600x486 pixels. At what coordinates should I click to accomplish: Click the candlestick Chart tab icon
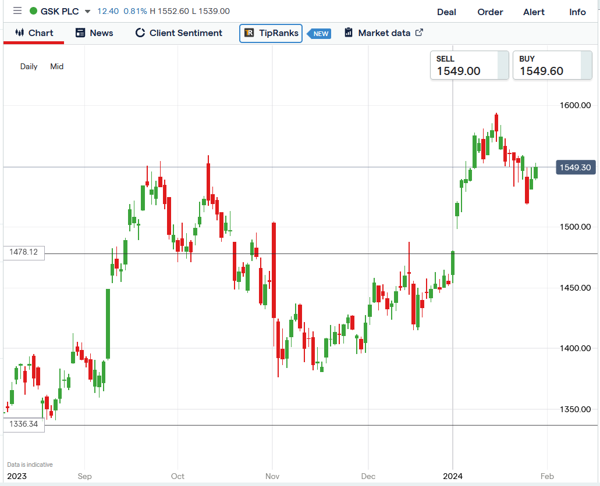click(x=20, y=33)
